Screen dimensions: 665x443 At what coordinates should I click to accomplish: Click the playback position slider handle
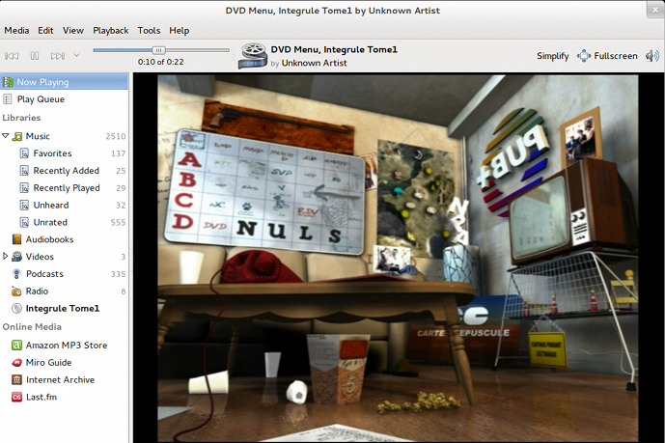click(x=158, y=50)
